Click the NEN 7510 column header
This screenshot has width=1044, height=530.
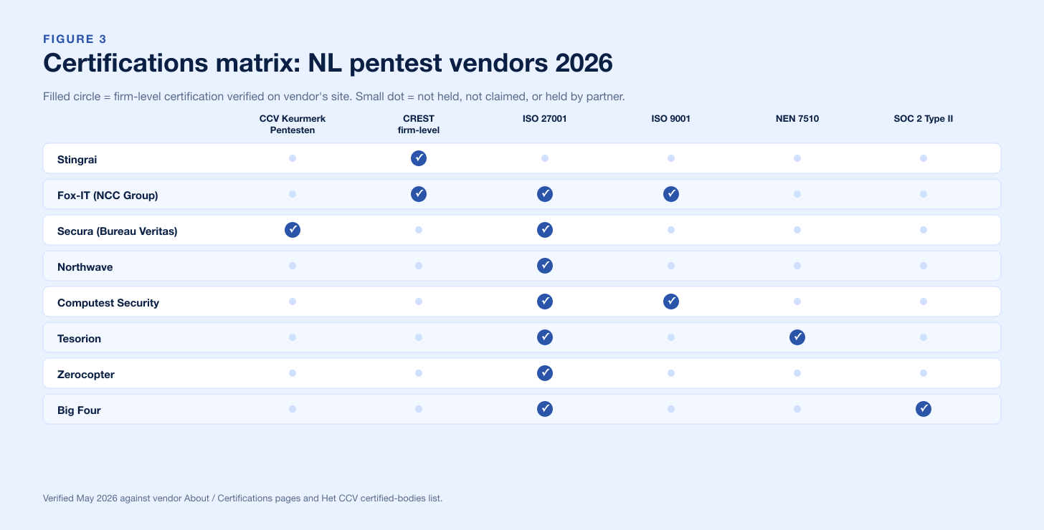797,119
